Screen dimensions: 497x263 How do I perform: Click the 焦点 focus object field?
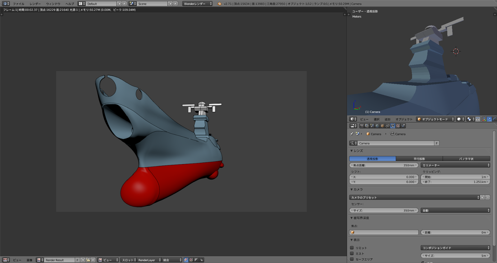click(384, 232)
